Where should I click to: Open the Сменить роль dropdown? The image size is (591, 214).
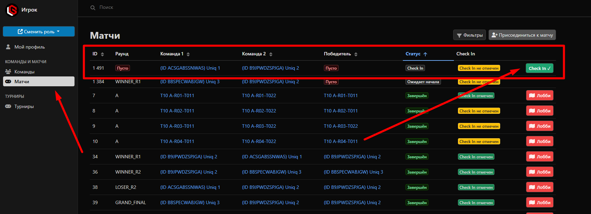click(x=39, y=32)
